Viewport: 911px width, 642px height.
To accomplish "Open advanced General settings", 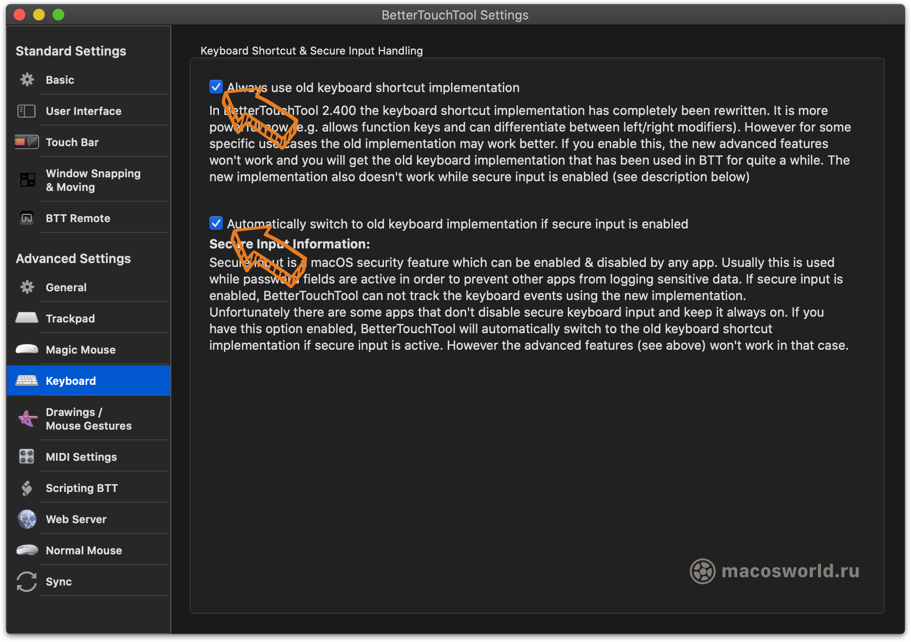I will click(88, 287).
